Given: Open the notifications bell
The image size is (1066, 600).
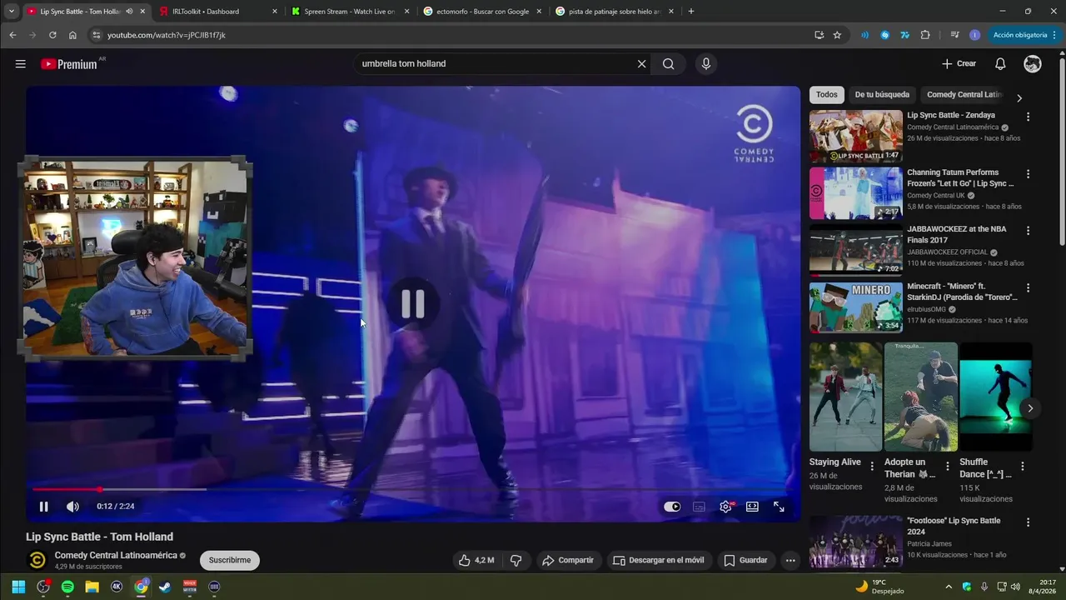Looking at the screenshot, I should pos(1000,64).
